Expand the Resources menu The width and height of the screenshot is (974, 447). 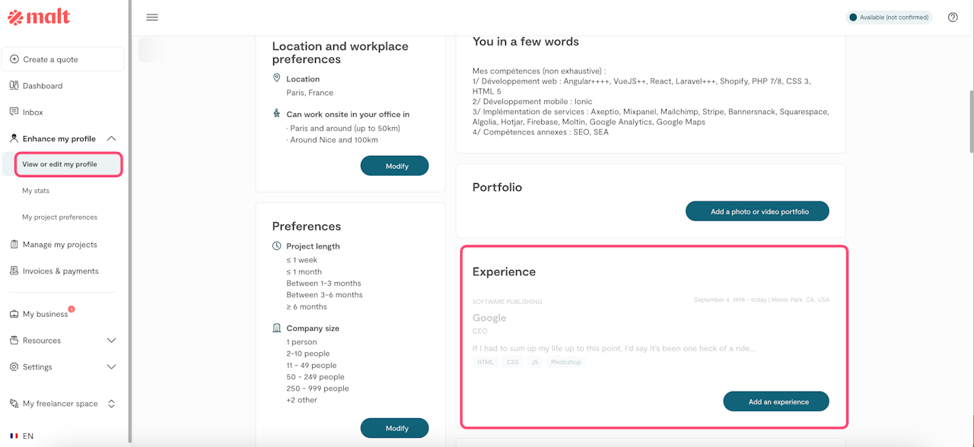[111, 341]
